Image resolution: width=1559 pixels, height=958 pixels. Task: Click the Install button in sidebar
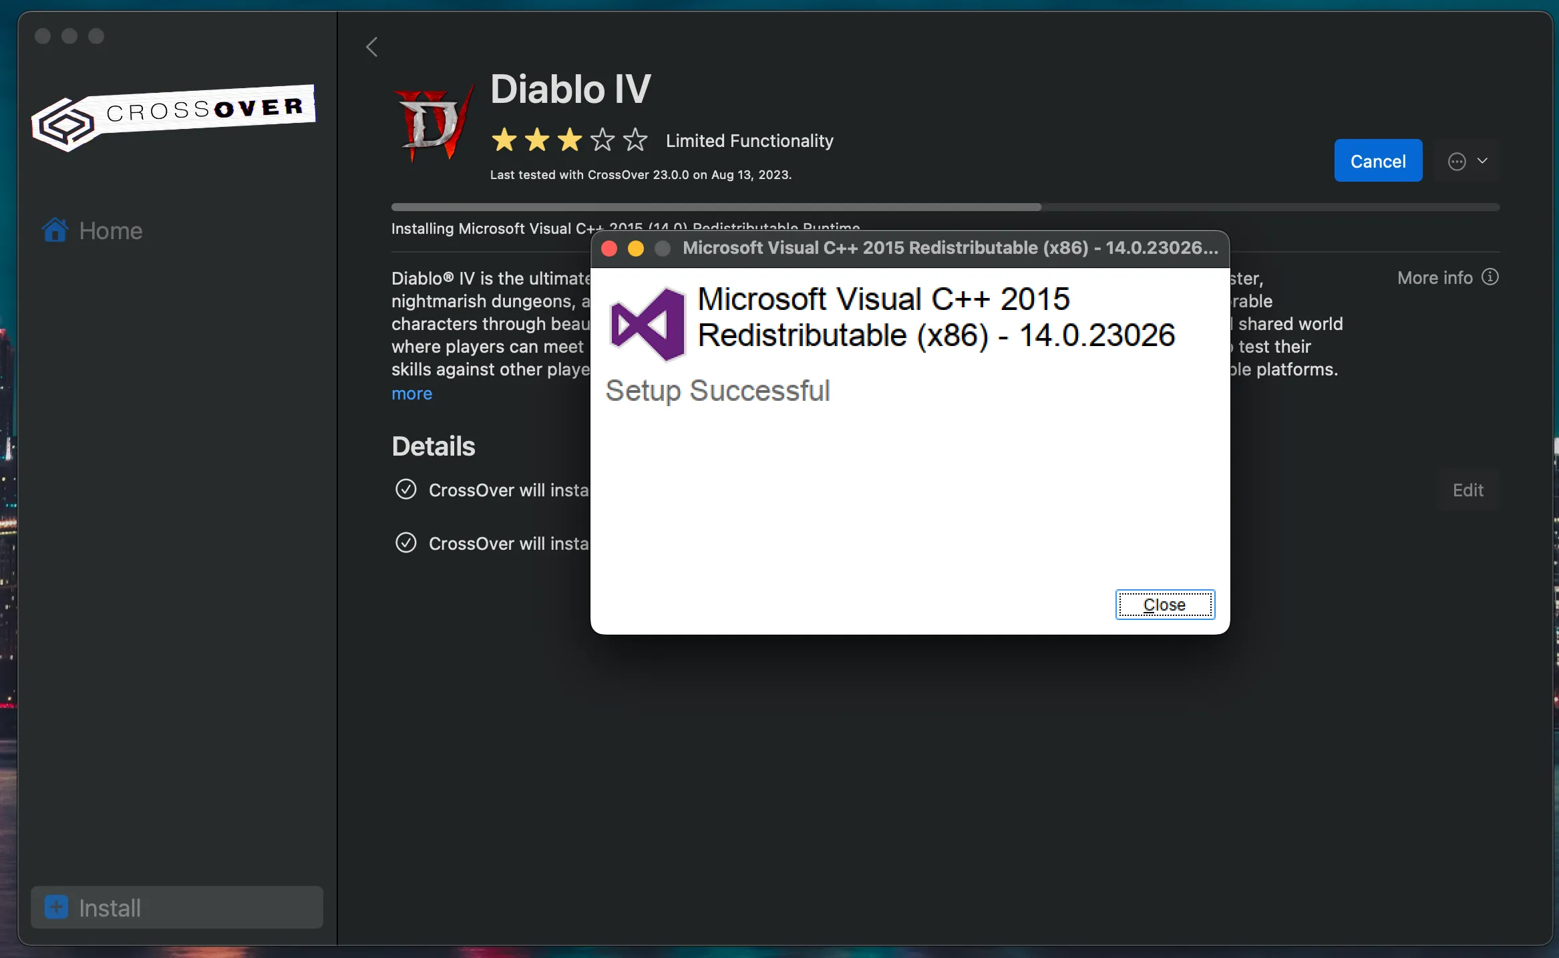[177, 907]
